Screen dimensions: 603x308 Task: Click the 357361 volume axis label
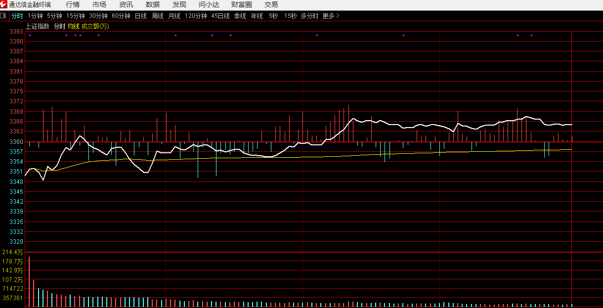(13, 298)
